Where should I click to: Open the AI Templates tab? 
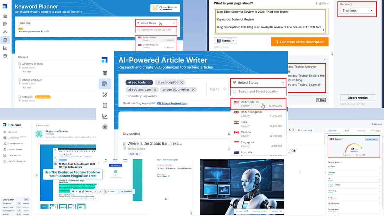pyautogui.click(x=375, y=131)
